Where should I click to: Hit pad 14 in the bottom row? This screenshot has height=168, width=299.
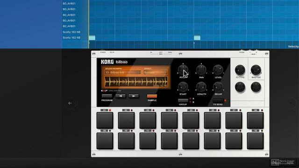212,141
